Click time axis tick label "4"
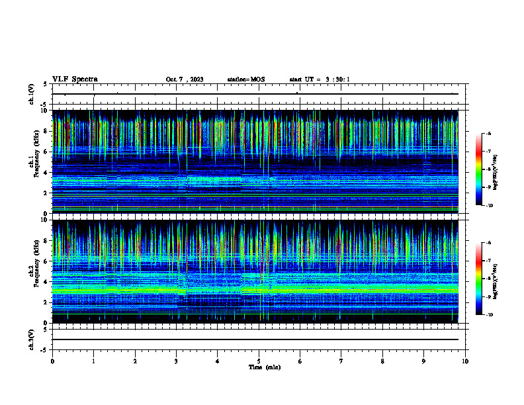The width and height of the screenshot is (524, 405). click(218, 361)
